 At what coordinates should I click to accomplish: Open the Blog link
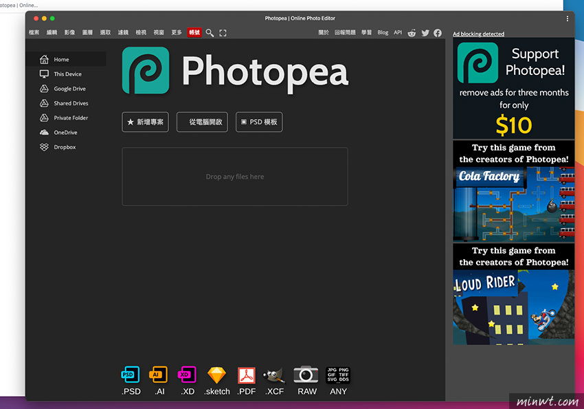383,32
